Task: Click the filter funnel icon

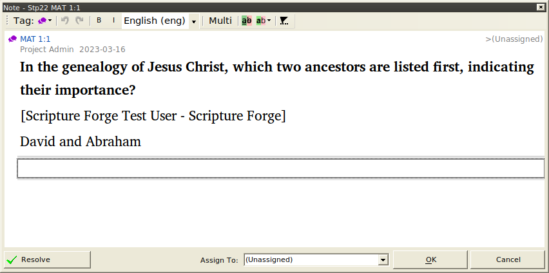Action: click(284, 21)
